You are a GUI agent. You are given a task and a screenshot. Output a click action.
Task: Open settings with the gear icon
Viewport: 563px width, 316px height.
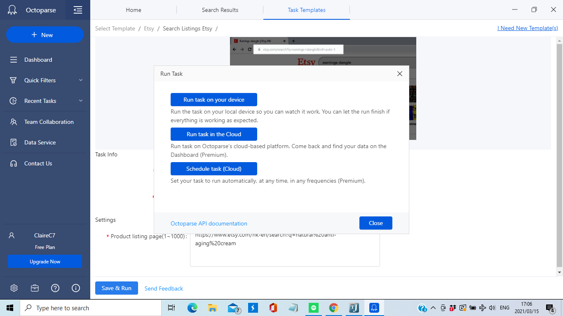click(14, 288)
